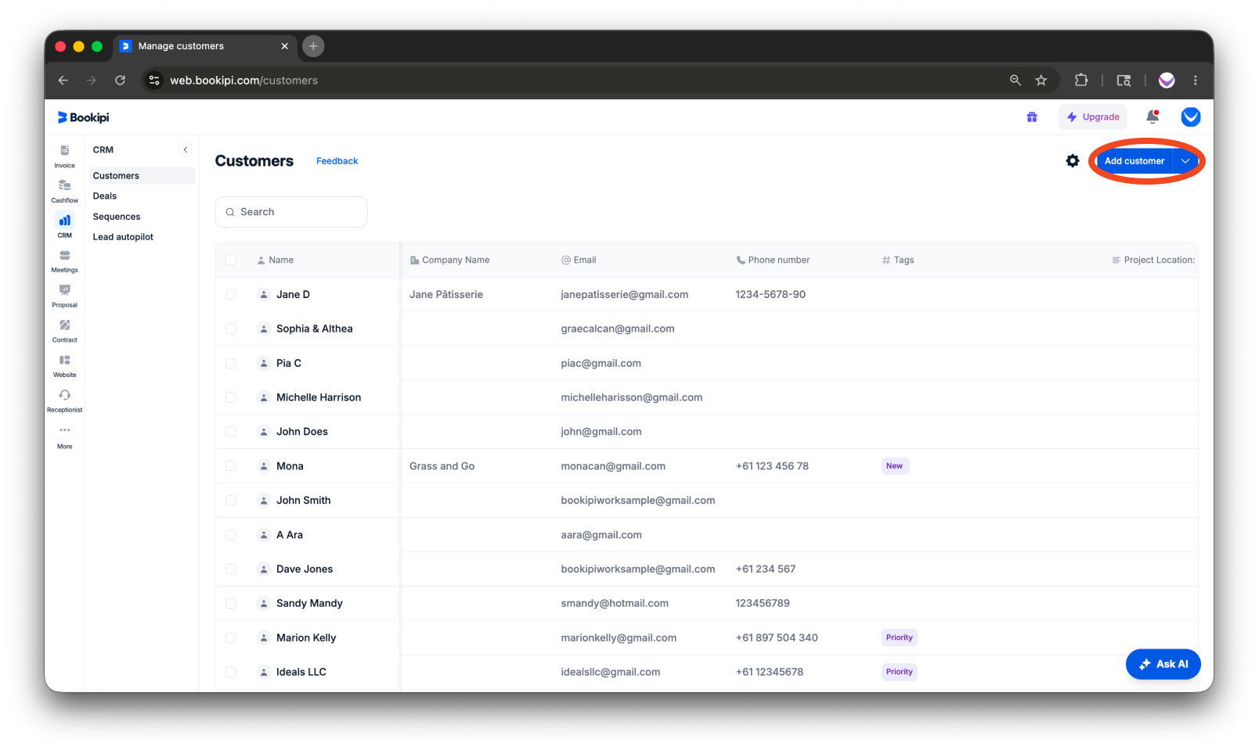Screen dimensions: 1259x751
Task: Open customer A Ara
Action: pyautogui.click(x=290, y=535)
